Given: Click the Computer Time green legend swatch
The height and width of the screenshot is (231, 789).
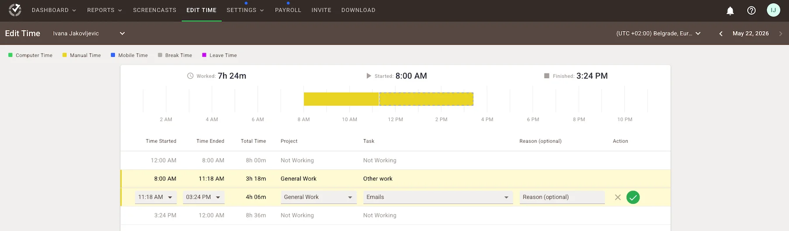Looking at the screenshot, I should point(10,55).
